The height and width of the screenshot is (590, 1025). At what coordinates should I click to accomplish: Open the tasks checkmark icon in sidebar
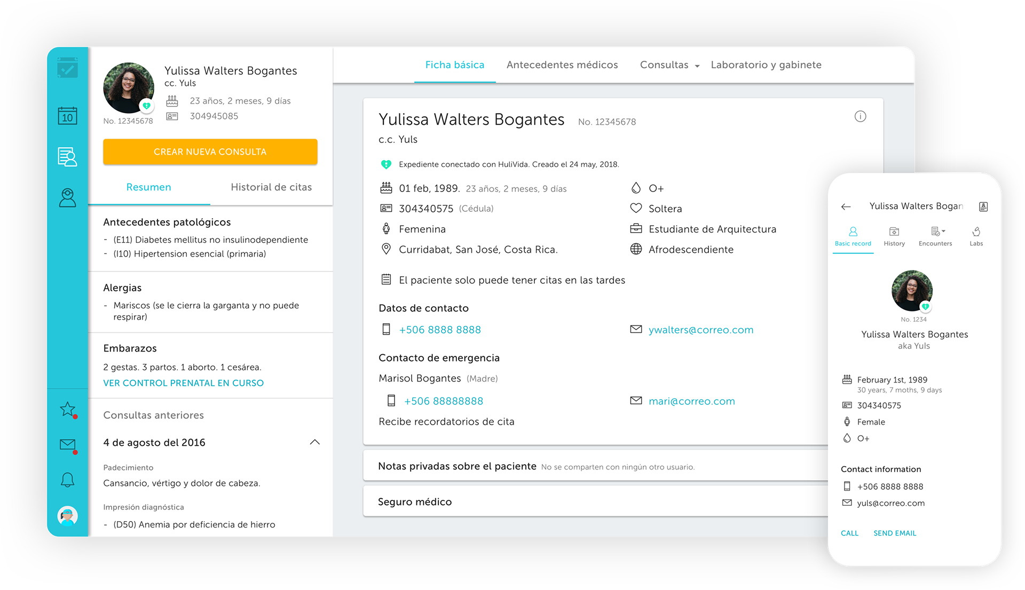[x=67, y=69]
